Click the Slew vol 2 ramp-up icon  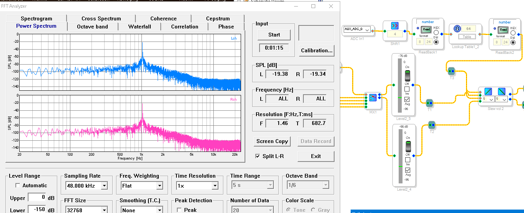(x=488, y=92)
